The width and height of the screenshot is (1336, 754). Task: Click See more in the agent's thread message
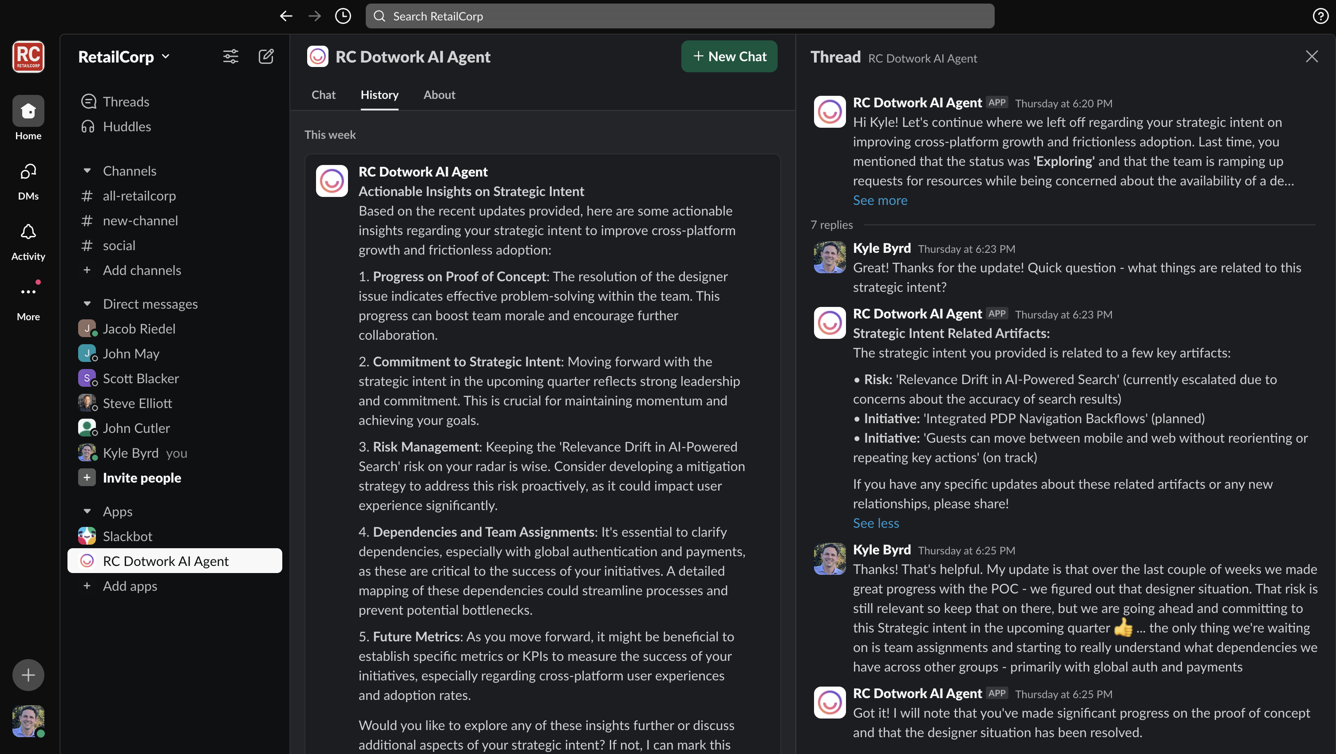[x=880, y=200]
